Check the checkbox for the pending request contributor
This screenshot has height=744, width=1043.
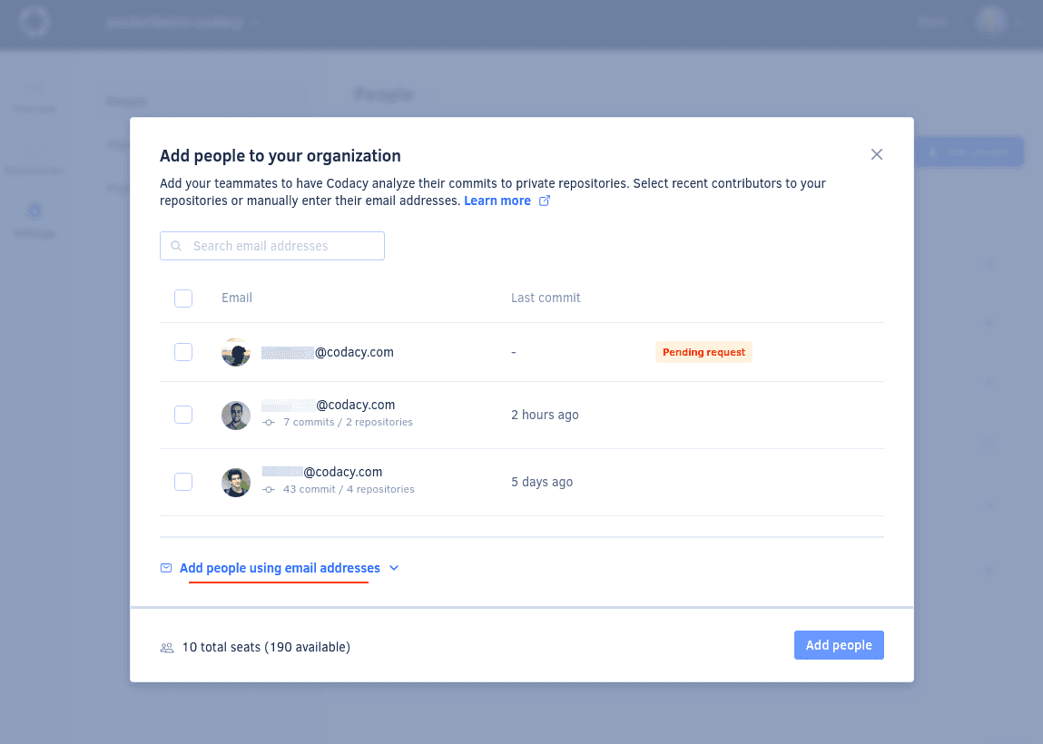[183, 352]
